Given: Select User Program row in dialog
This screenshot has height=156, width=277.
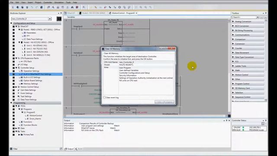Looking at the screenshot, I should 125,68.
